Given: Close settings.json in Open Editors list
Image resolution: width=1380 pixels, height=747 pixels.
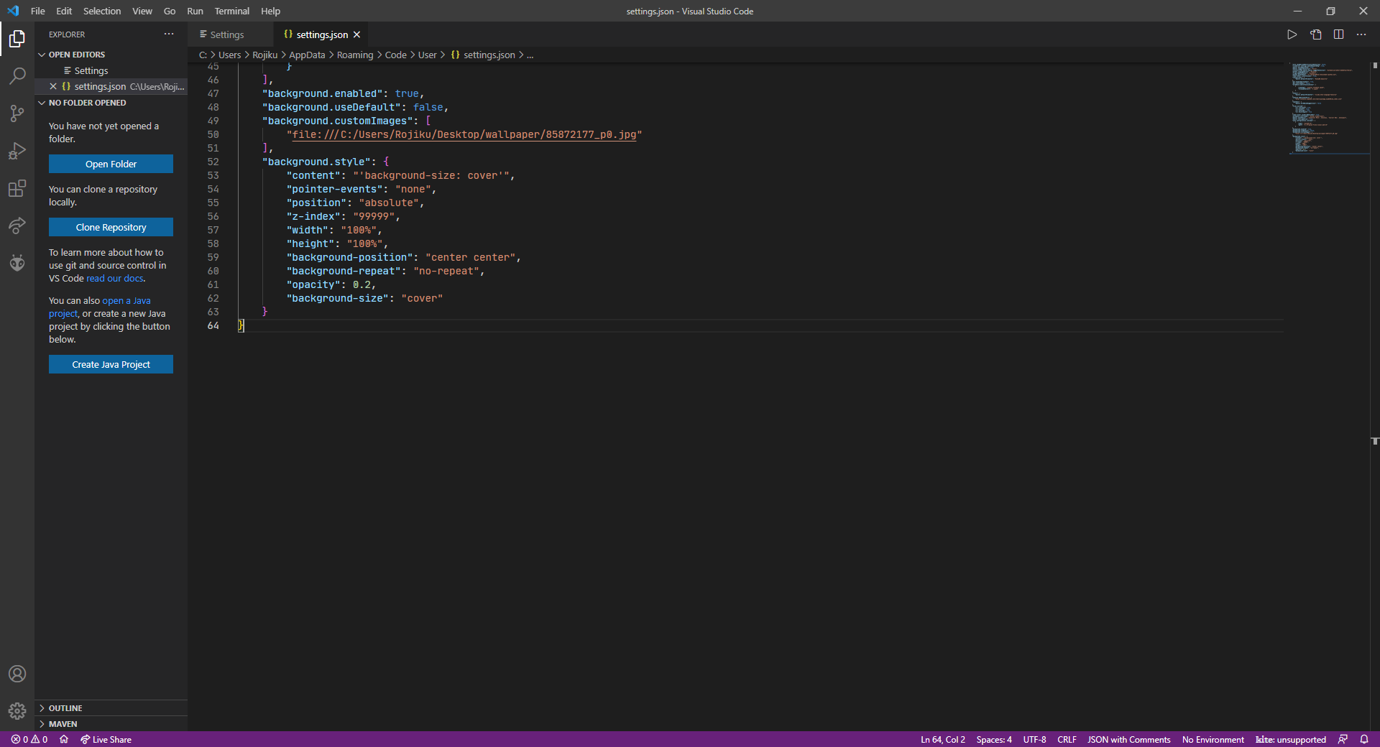Looking at the screenshot, I should pos(53,86).
